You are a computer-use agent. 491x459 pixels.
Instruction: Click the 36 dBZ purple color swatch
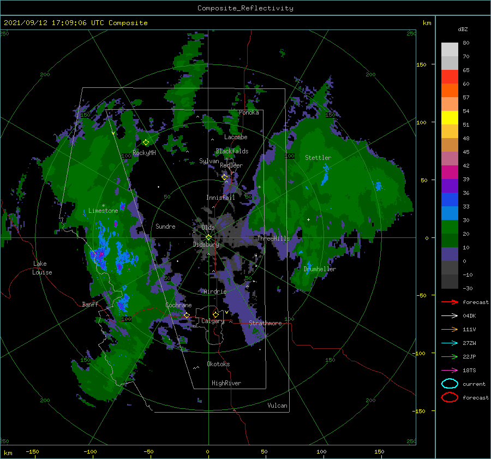(x=450, y=186)
